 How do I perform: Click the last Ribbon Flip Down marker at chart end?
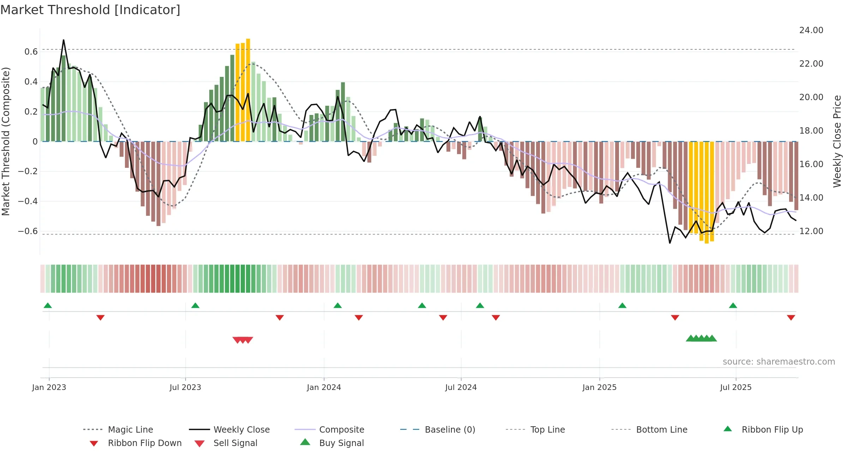click(x=791, y=318)
